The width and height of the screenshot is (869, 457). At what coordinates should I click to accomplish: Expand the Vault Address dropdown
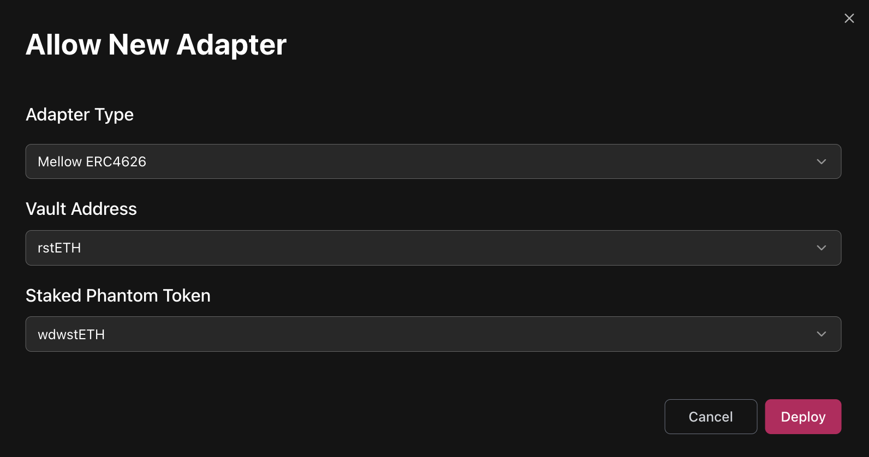point(433,248)
